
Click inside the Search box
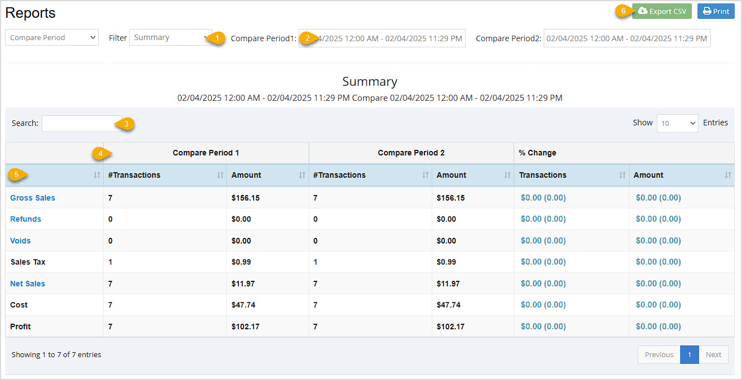pos(81,123)
